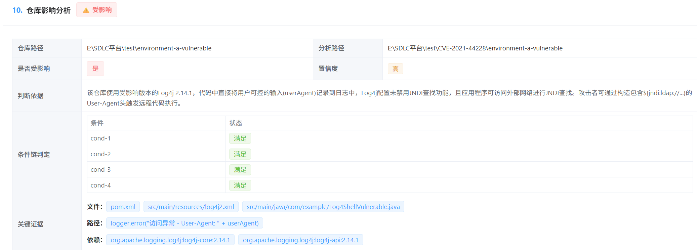Click the 满足 status tag for cond-1

240,138
